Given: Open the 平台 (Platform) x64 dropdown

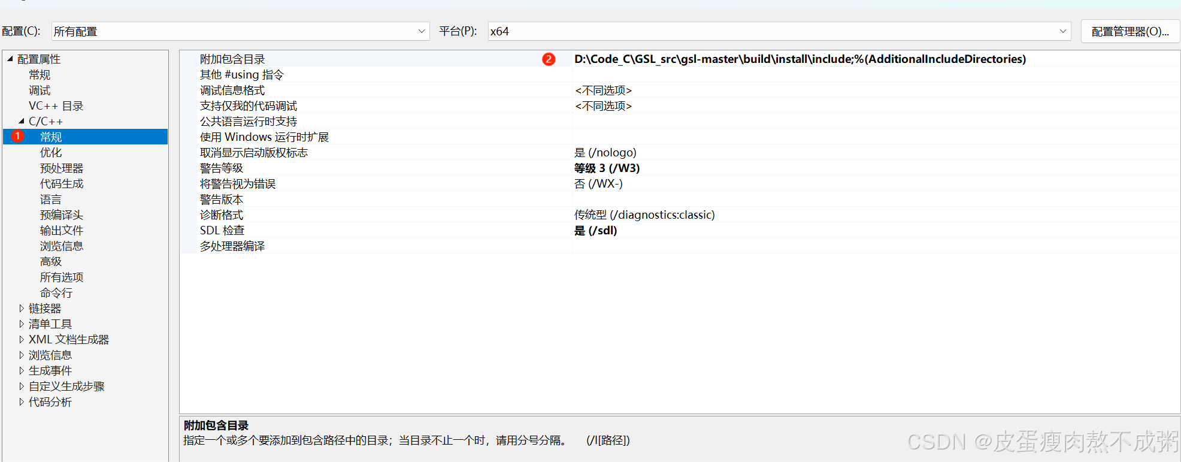Looking at the screenshot, I should coord(779,31).
